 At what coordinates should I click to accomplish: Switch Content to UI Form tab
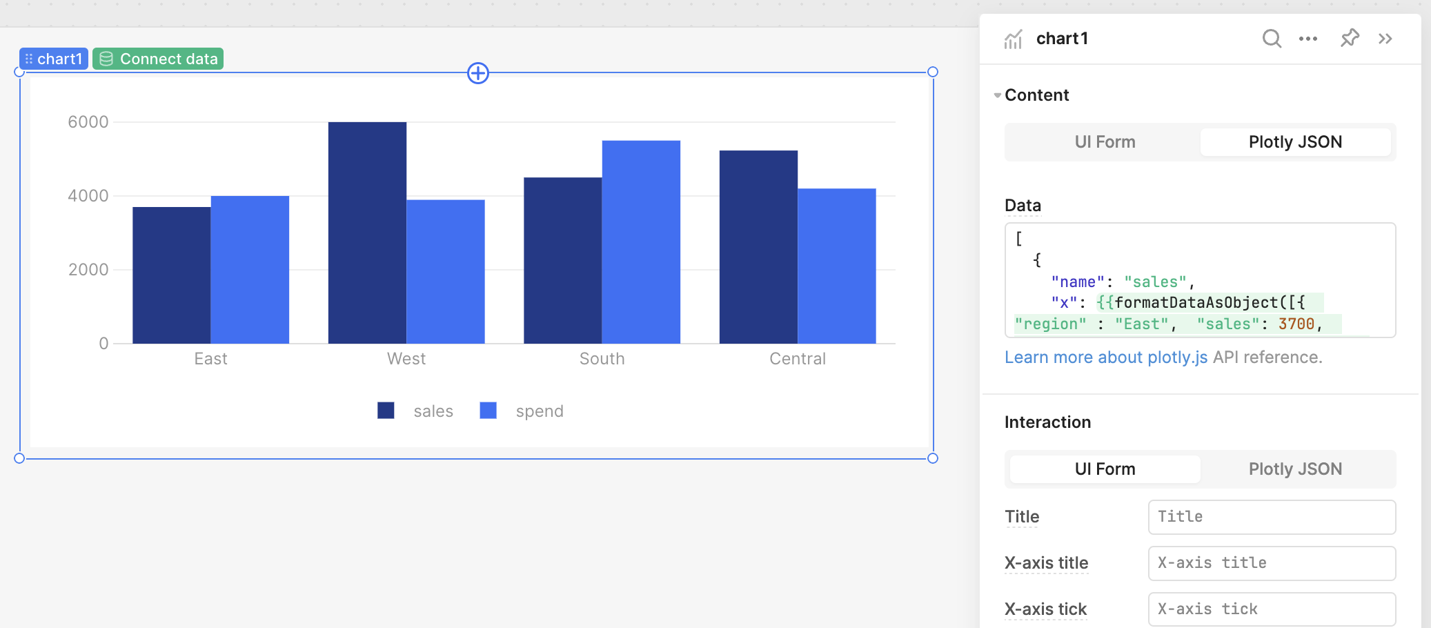click(1104, 142)
